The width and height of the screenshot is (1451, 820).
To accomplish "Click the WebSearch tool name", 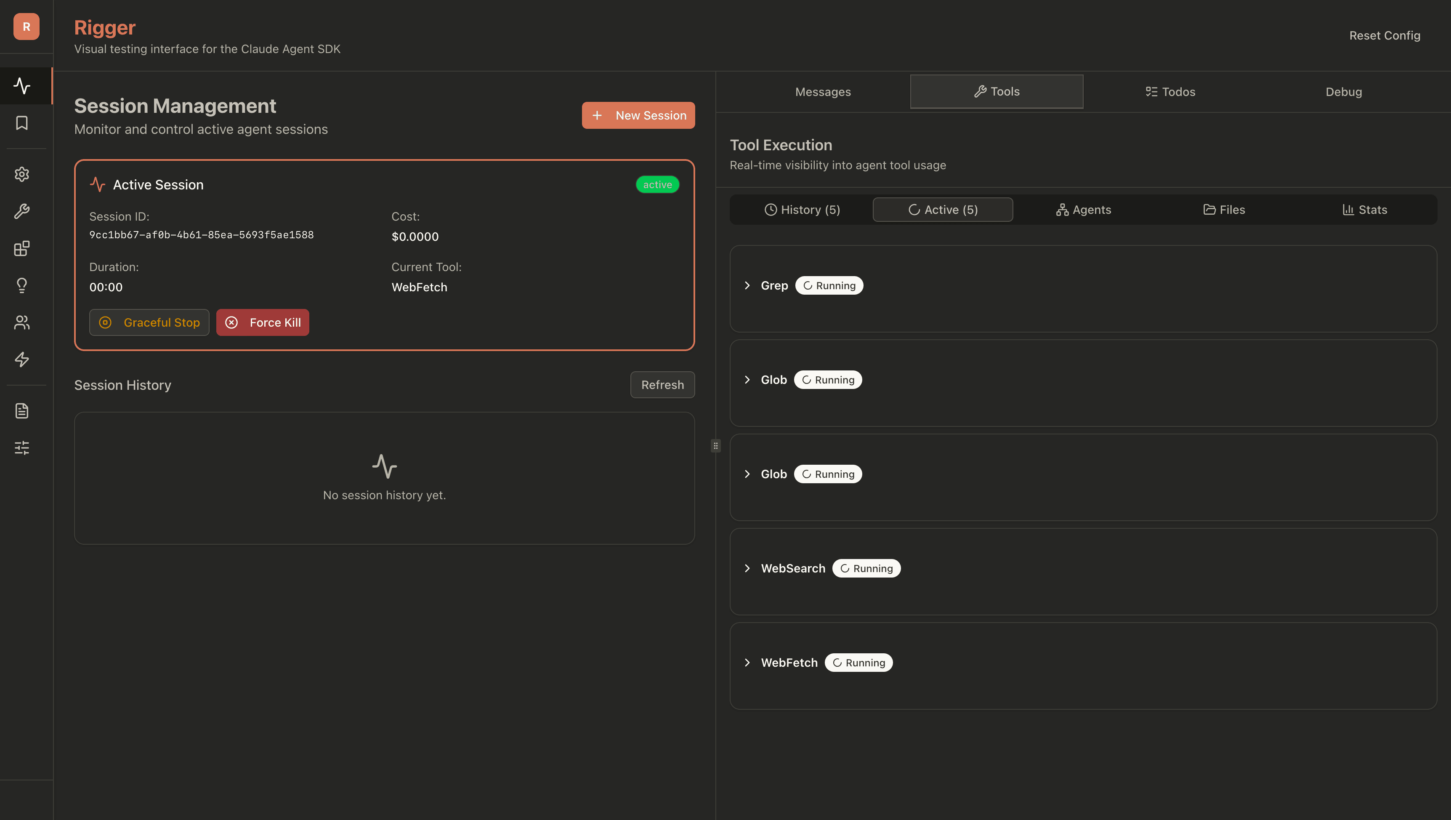I will [x=792, y=568].
